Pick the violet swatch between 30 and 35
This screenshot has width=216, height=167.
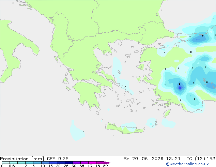(77, 163)
